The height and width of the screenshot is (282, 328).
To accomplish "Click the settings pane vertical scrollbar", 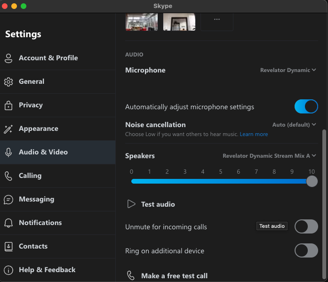I will [324, 204].
